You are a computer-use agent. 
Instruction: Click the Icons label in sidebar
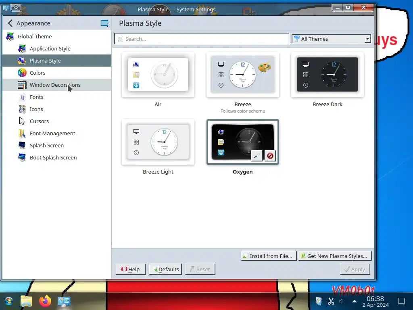(36, 109)
